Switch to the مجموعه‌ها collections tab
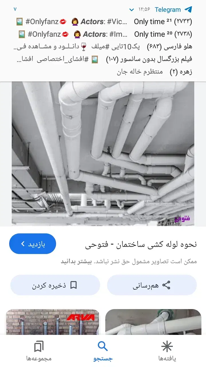 pos(39,351)
